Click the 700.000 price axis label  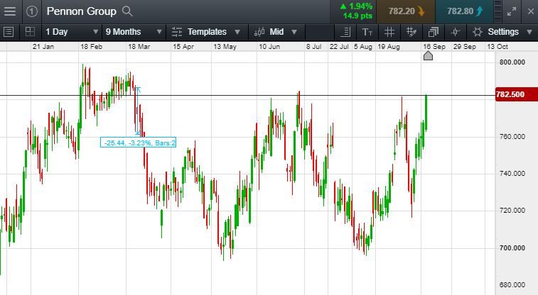[512, 247]
